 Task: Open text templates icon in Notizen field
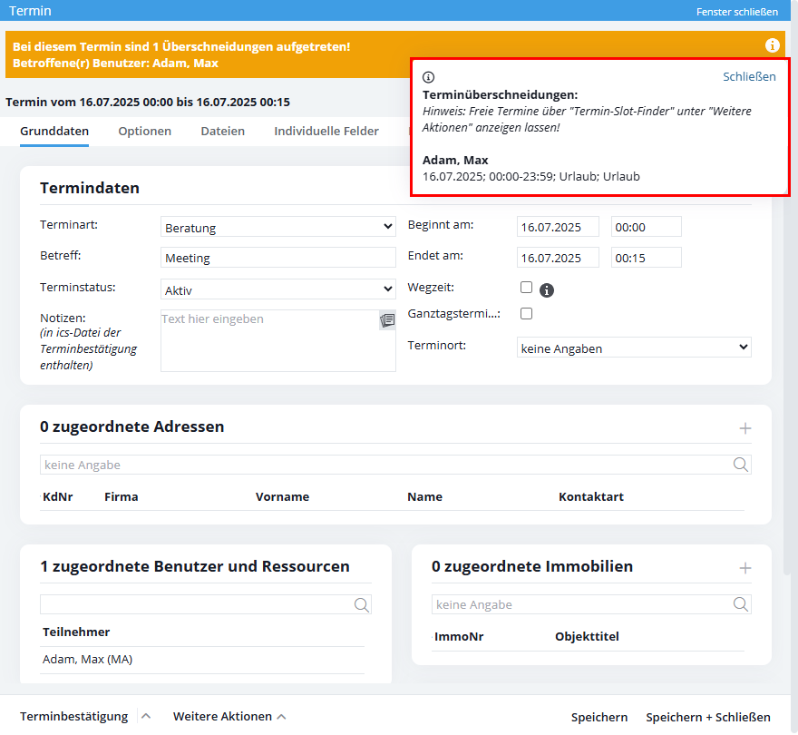tap(387, 320)
